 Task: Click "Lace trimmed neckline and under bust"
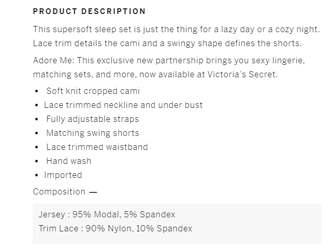[123, 105]
